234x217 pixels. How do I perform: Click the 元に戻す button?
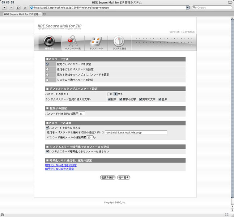tap(124, 178)
